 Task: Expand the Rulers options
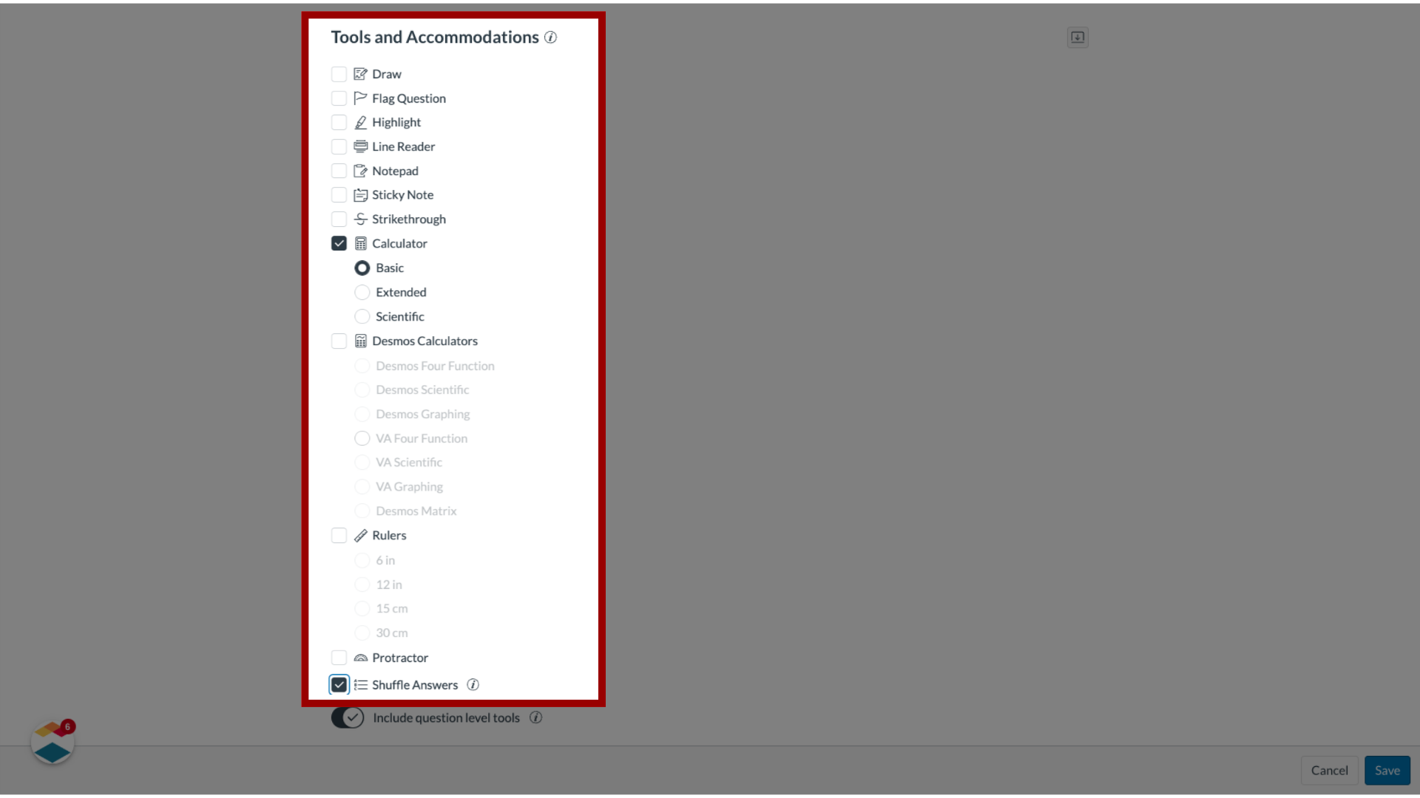click(x=339, y=535)
